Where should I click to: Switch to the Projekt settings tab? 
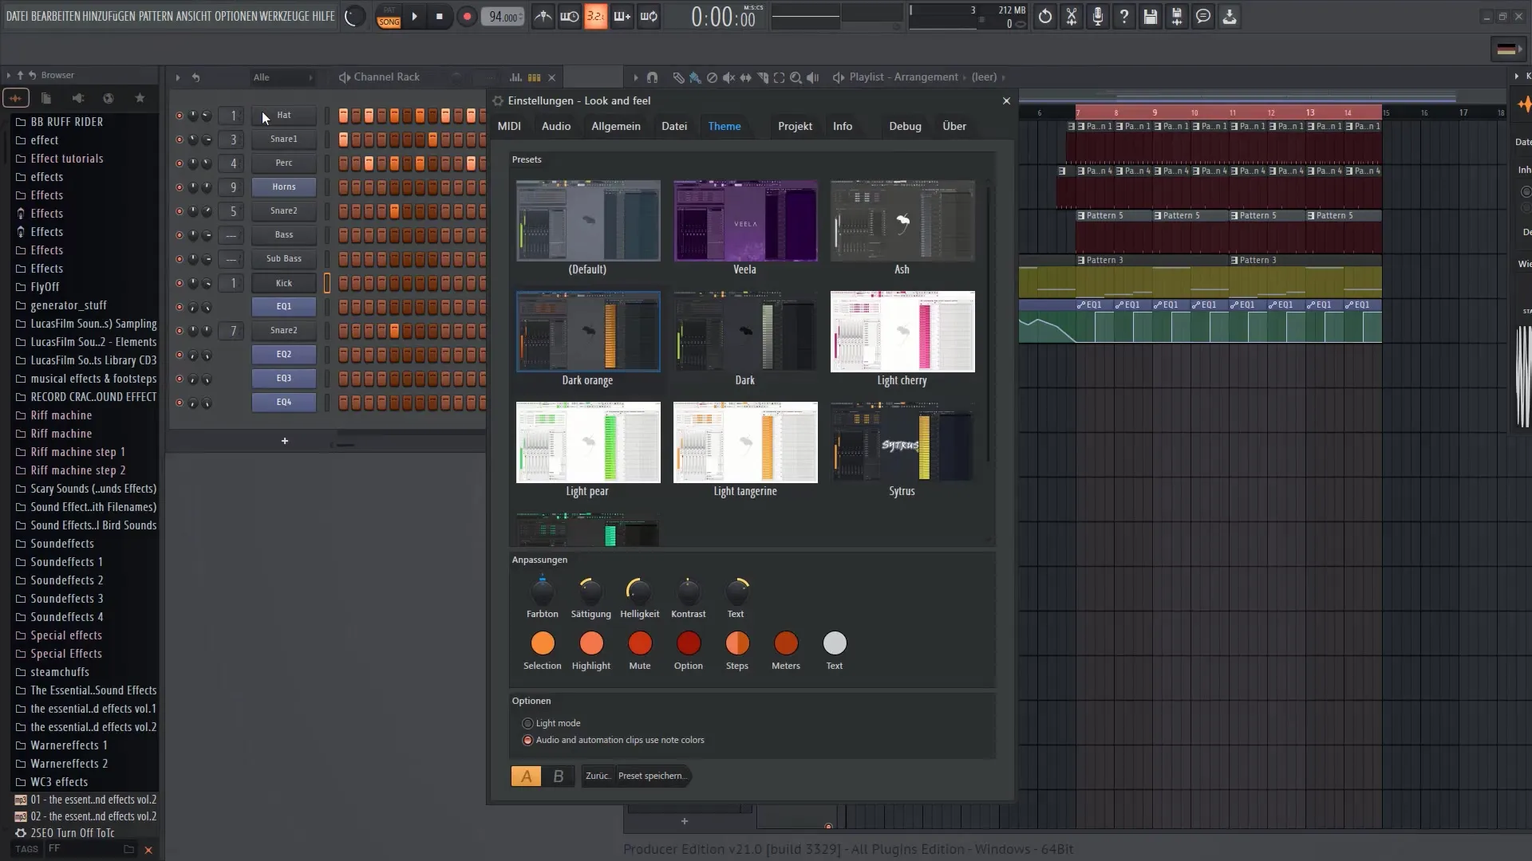click(795, 126)
